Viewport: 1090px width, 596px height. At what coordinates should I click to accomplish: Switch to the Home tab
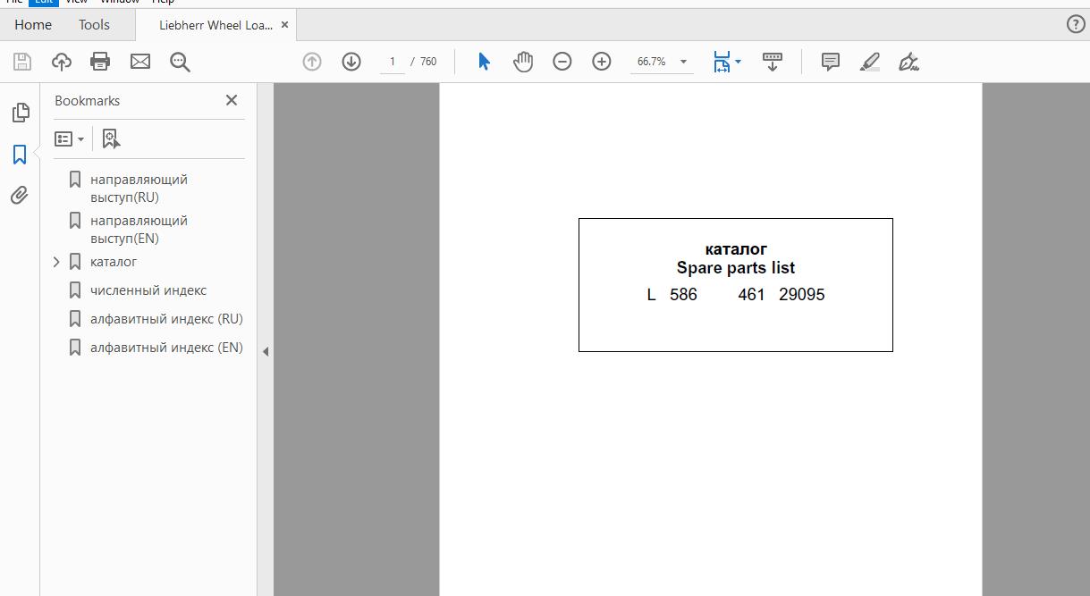(33, 25)
